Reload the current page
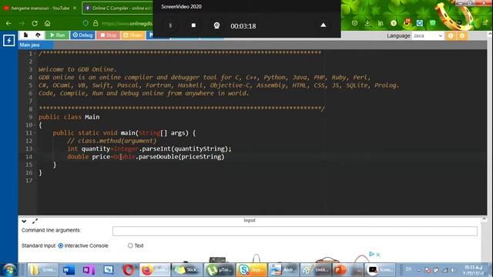493x277 pixels. (35, 23)
